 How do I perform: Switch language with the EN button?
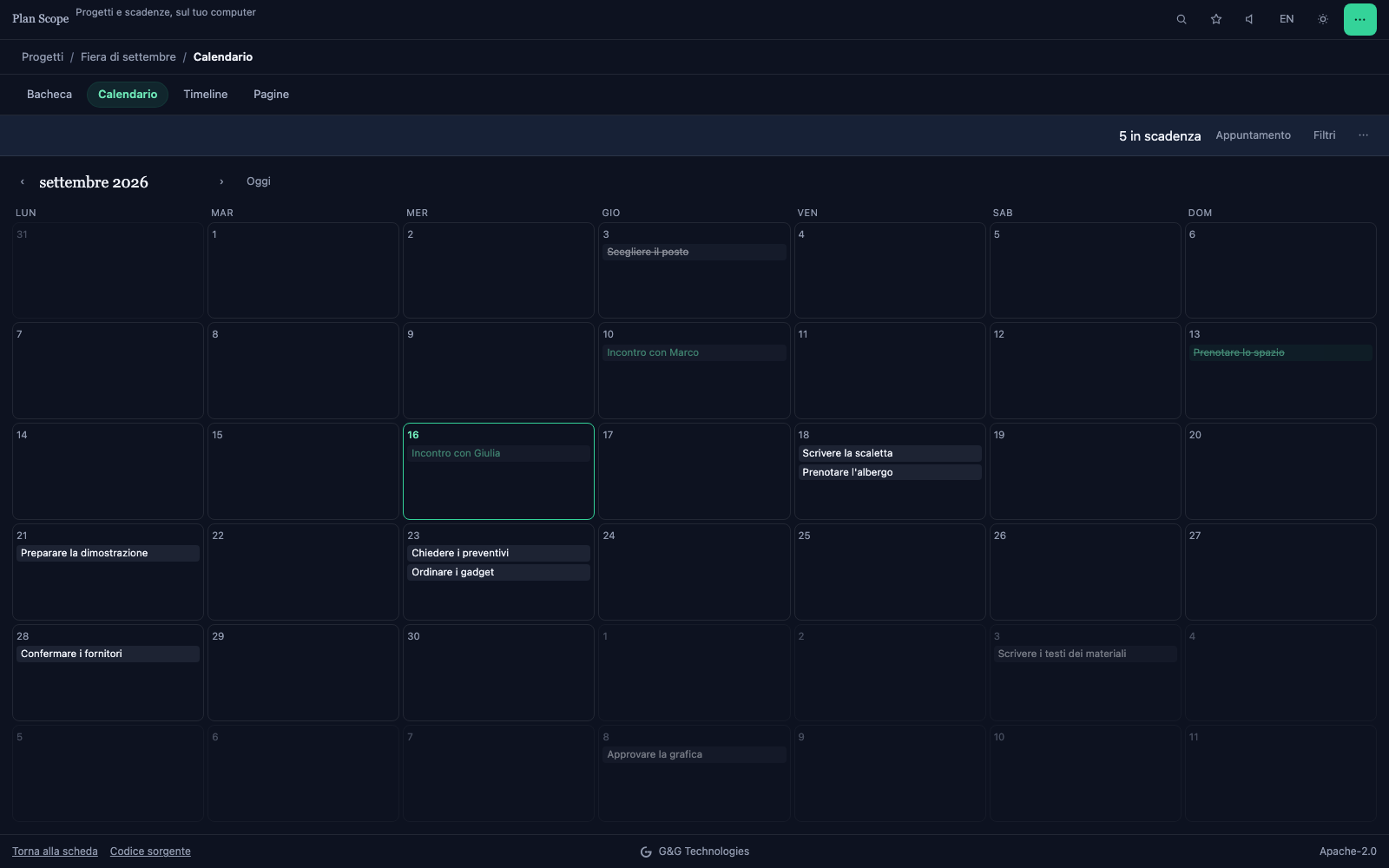tap(1287, 19)
